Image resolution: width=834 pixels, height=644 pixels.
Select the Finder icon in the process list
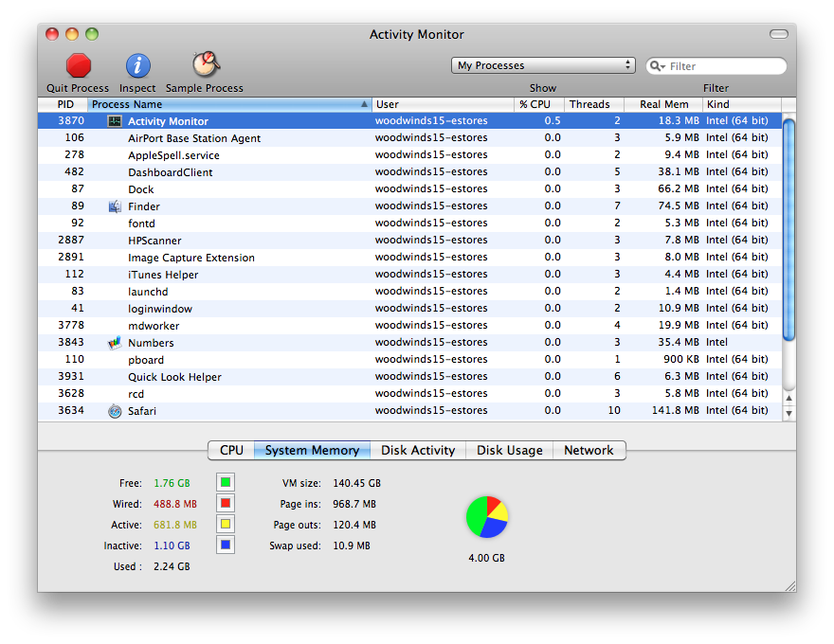114,206
